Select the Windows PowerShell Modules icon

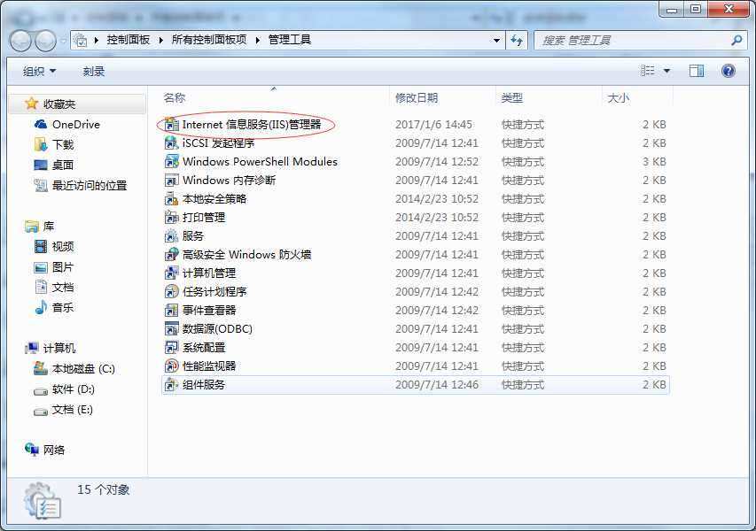(x=172, y=162)
